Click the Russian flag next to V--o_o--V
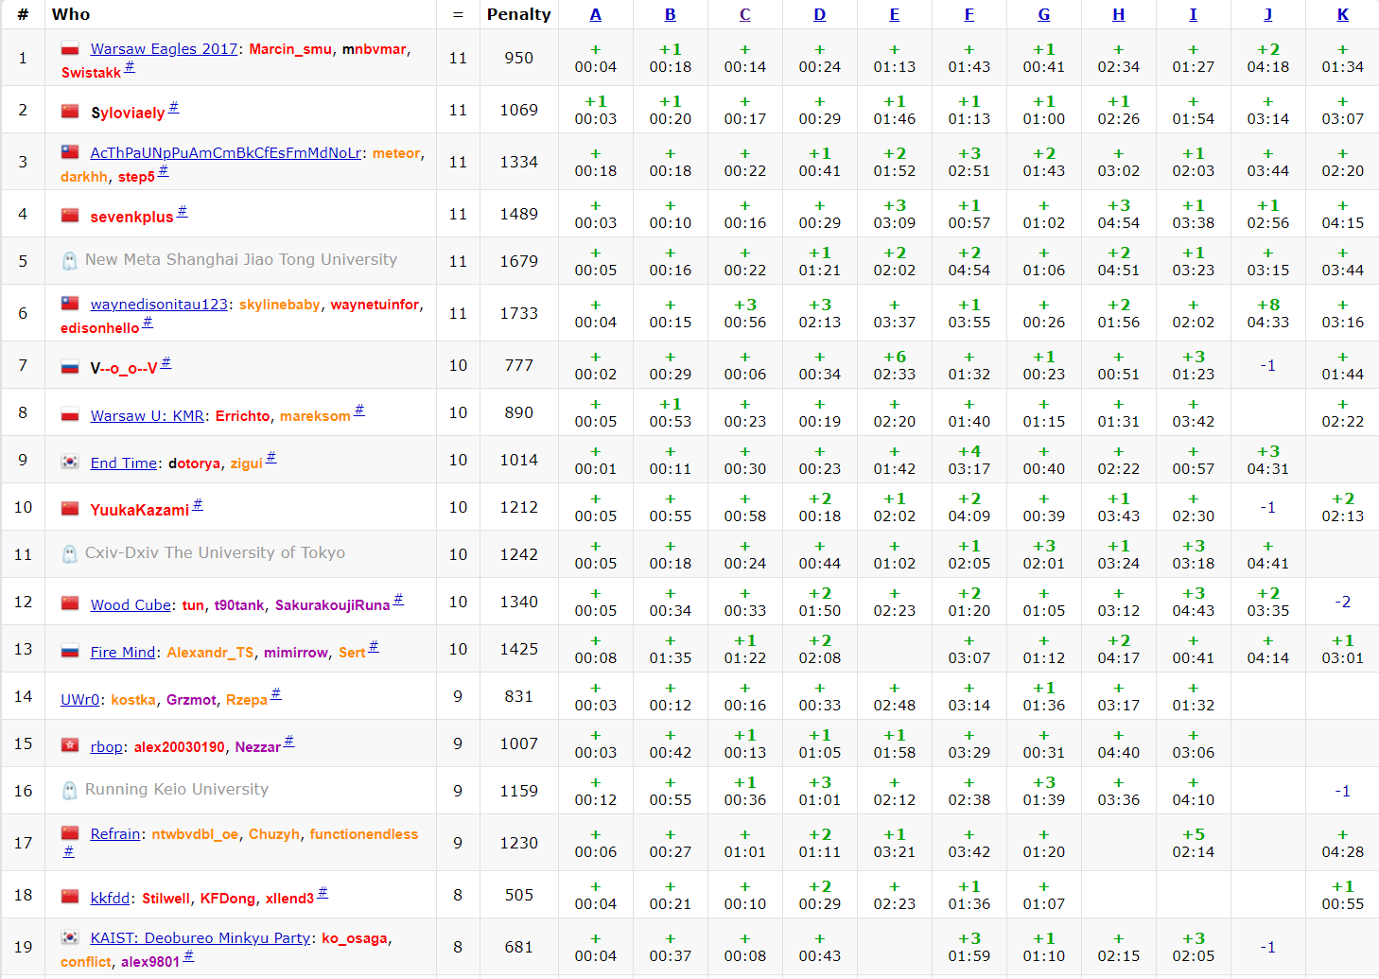The width and height of the screenshot is (1379, 979). point(70,367)
